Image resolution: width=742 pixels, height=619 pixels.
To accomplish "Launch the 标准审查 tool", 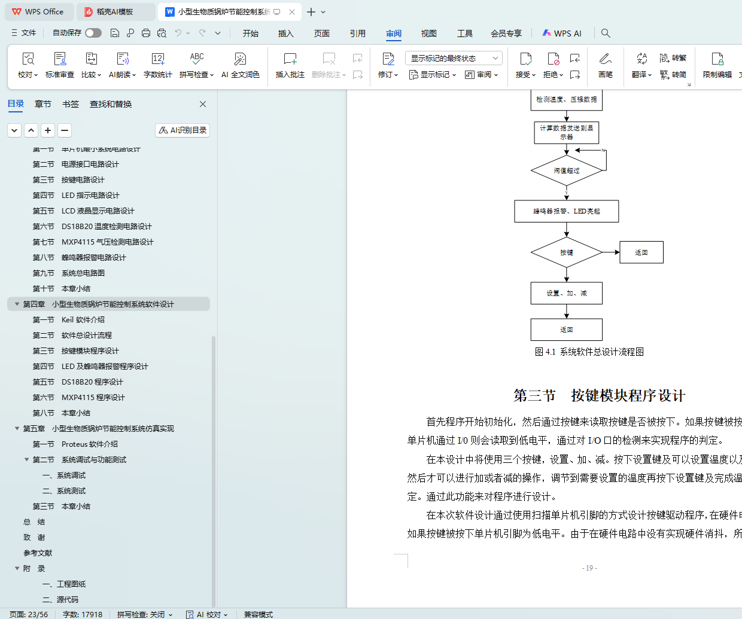I will (60, 65).
